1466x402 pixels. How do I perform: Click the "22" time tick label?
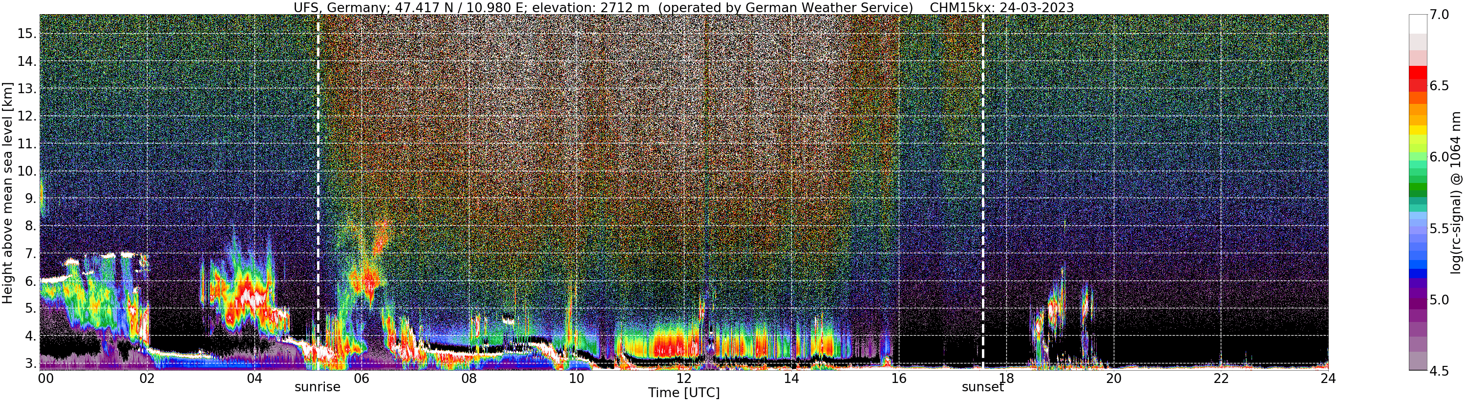pyautogui.click(x=1221, y=378)
